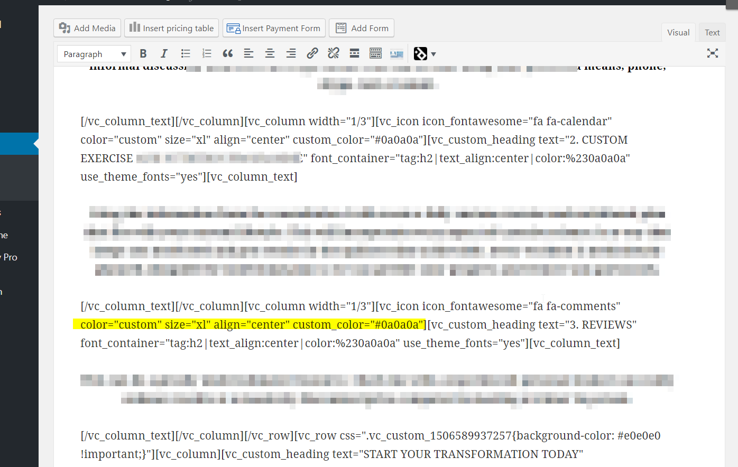Switch to the Text editing tab

tap(712, 32)
